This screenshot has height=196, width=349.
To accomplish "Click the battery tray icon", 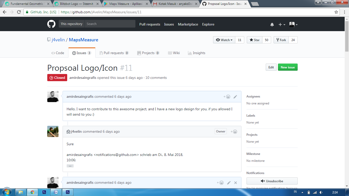I will (309, 192).
